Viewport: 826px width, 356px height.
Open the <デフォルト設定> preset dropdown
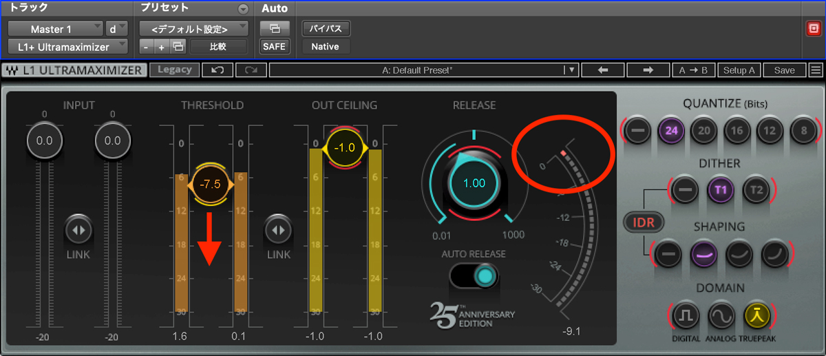[x=193, y=29]
